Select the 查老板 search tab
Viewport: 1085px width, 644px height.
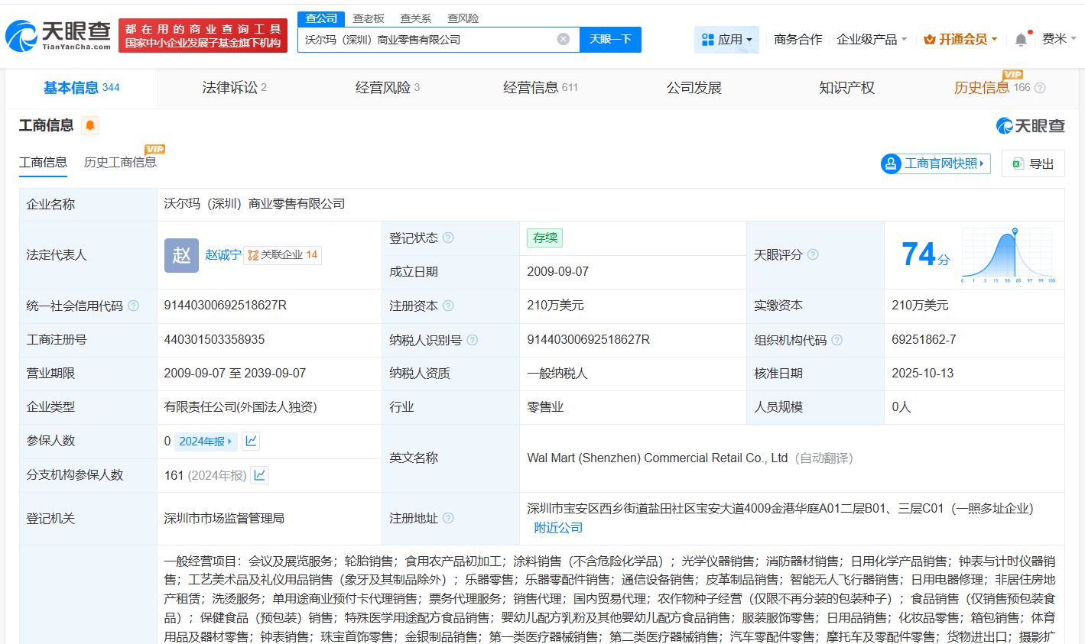point(369,18)
